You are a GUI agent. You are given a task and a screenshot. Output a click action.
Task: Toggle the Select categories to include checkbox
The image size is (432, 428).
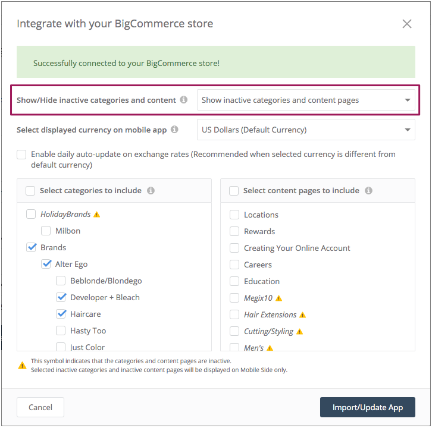tap(30, 191)
